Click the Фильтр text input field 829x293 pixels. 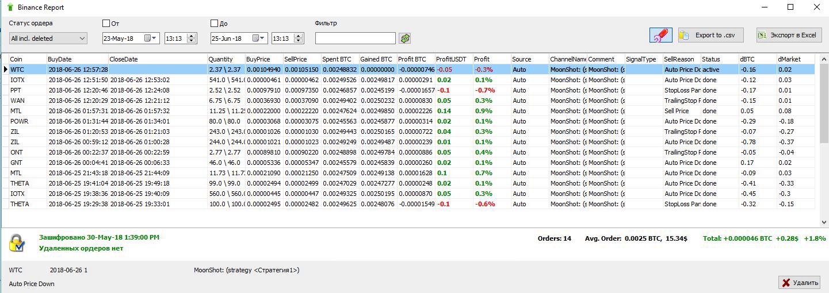tap(356, 38)
